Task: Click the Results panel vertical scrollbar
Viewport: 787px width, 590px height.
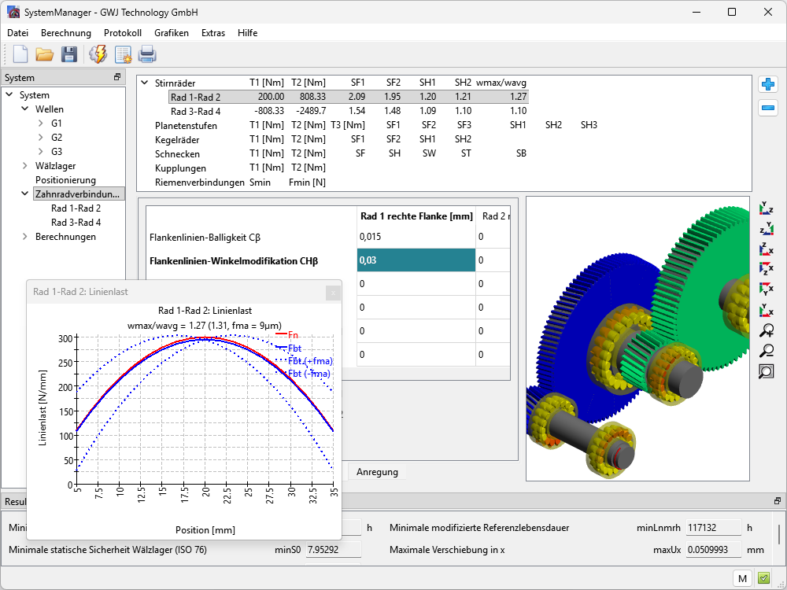Action: (780, 535)
